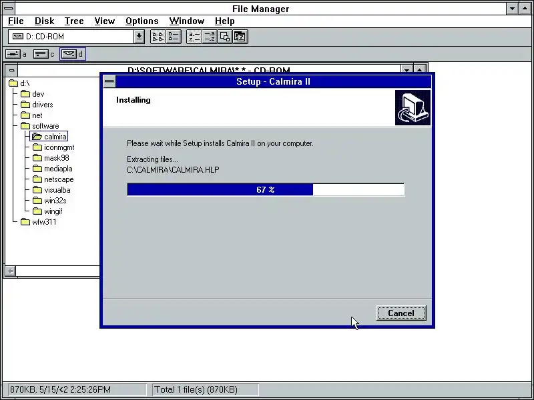Click the win32s folder icon
The width and height of the screenshot is (534, 400).
point(37,201)
